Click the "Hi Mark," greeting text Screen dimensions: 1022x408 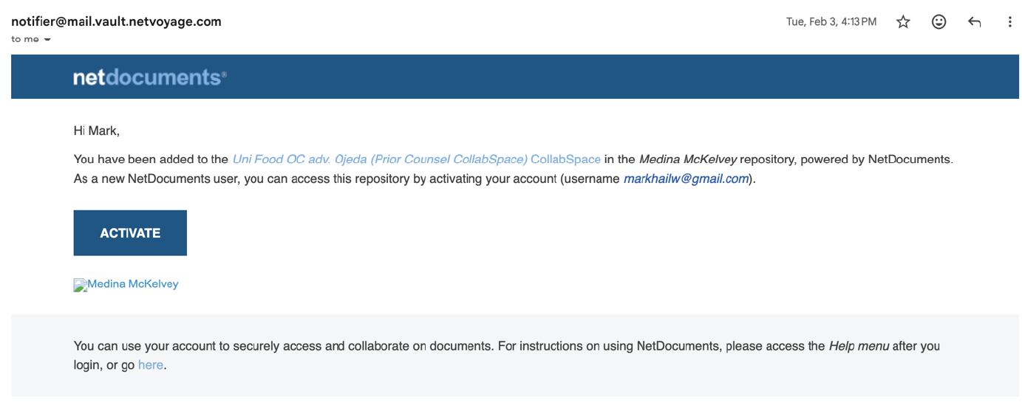coord(96,131)
